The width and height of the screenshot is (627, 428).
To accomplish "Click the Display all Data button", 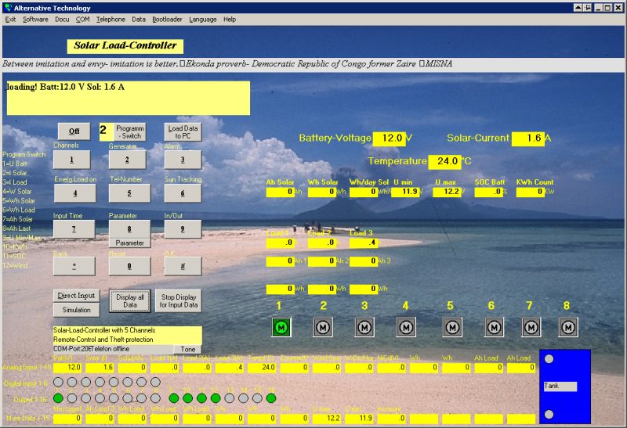I will click(x=130, y=301).
